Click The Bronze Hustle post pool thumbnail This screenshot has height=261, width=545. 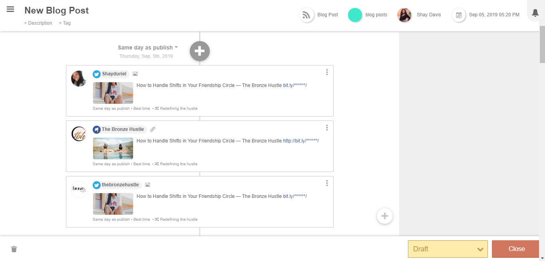click(x=113, y=148)
